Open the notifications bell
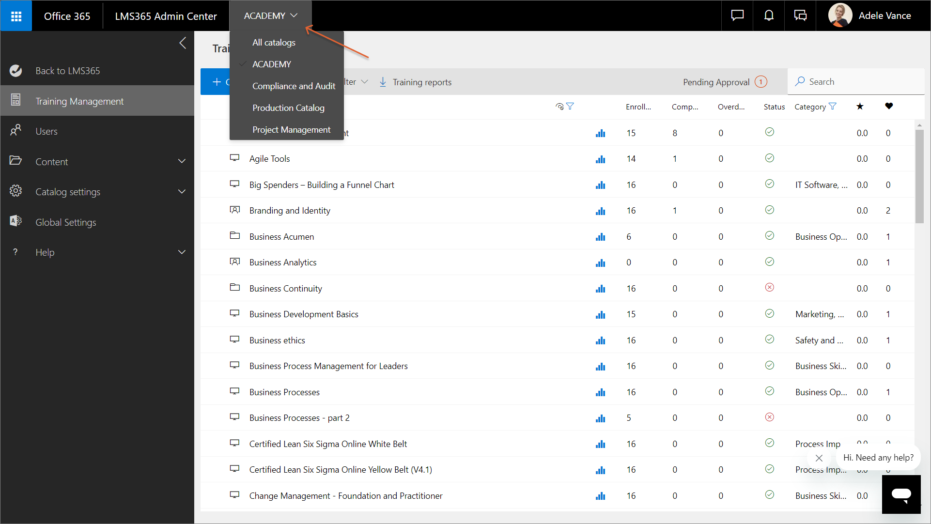 tap(769, 15)
